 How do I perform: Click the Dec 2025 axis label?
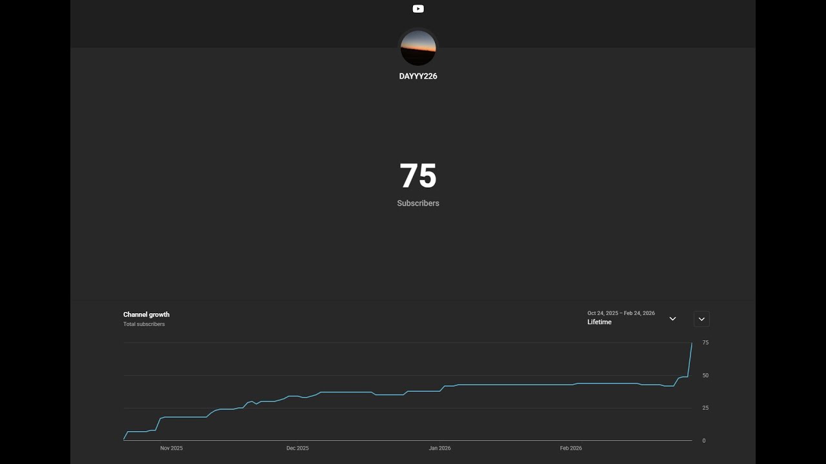click(297, 448)
